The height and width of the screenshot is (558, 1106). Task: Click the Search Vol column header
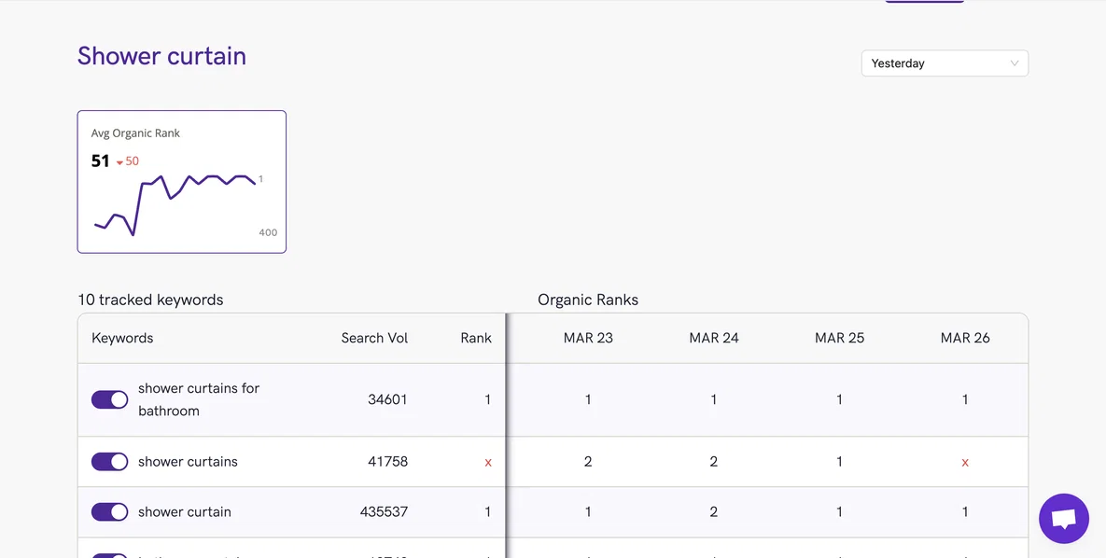(374, 338)
